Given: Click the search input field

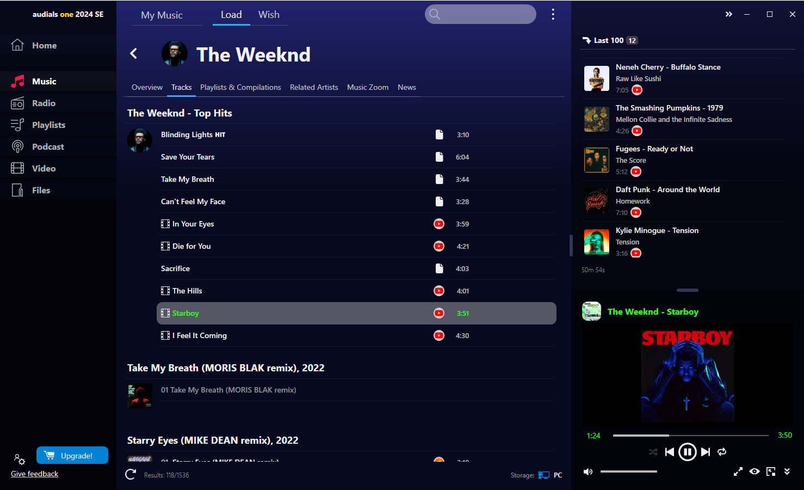Looking at the screenshot, I should (x=480, y=14).
